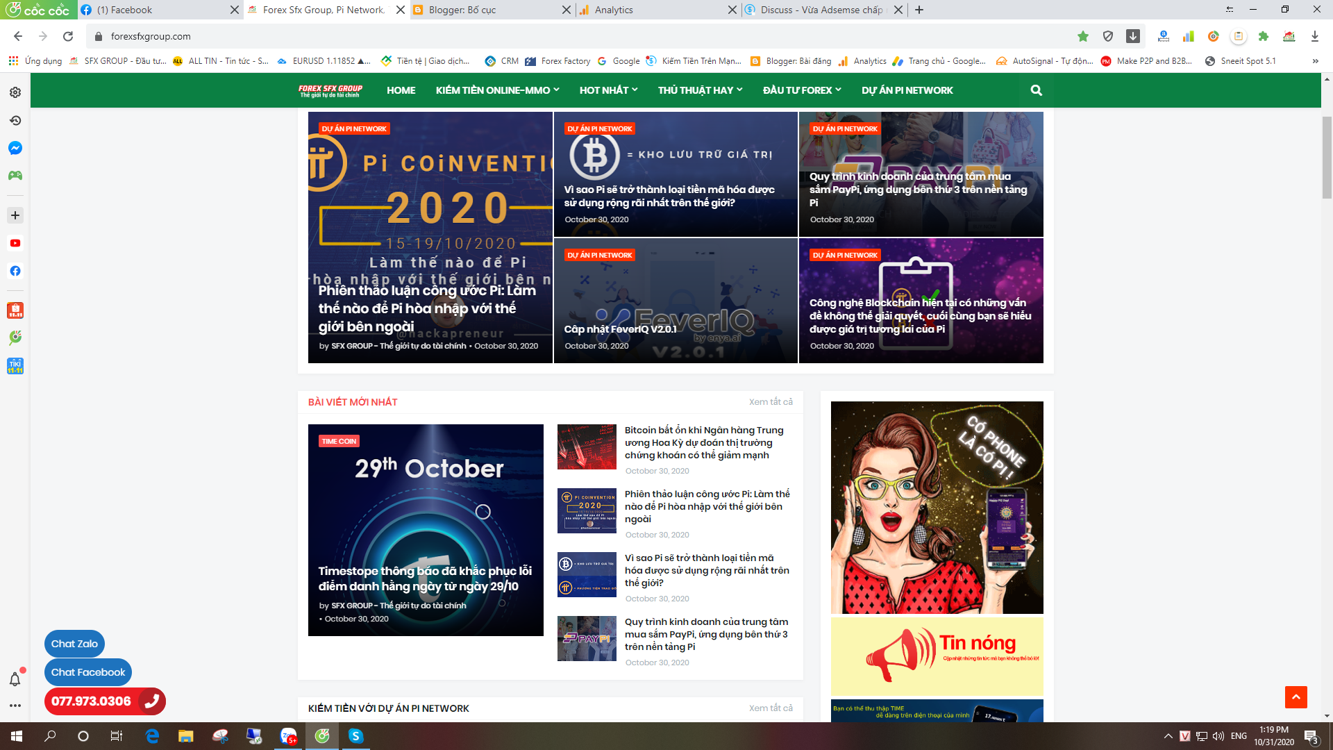Click the Chat Zalo button

(74, 644)
